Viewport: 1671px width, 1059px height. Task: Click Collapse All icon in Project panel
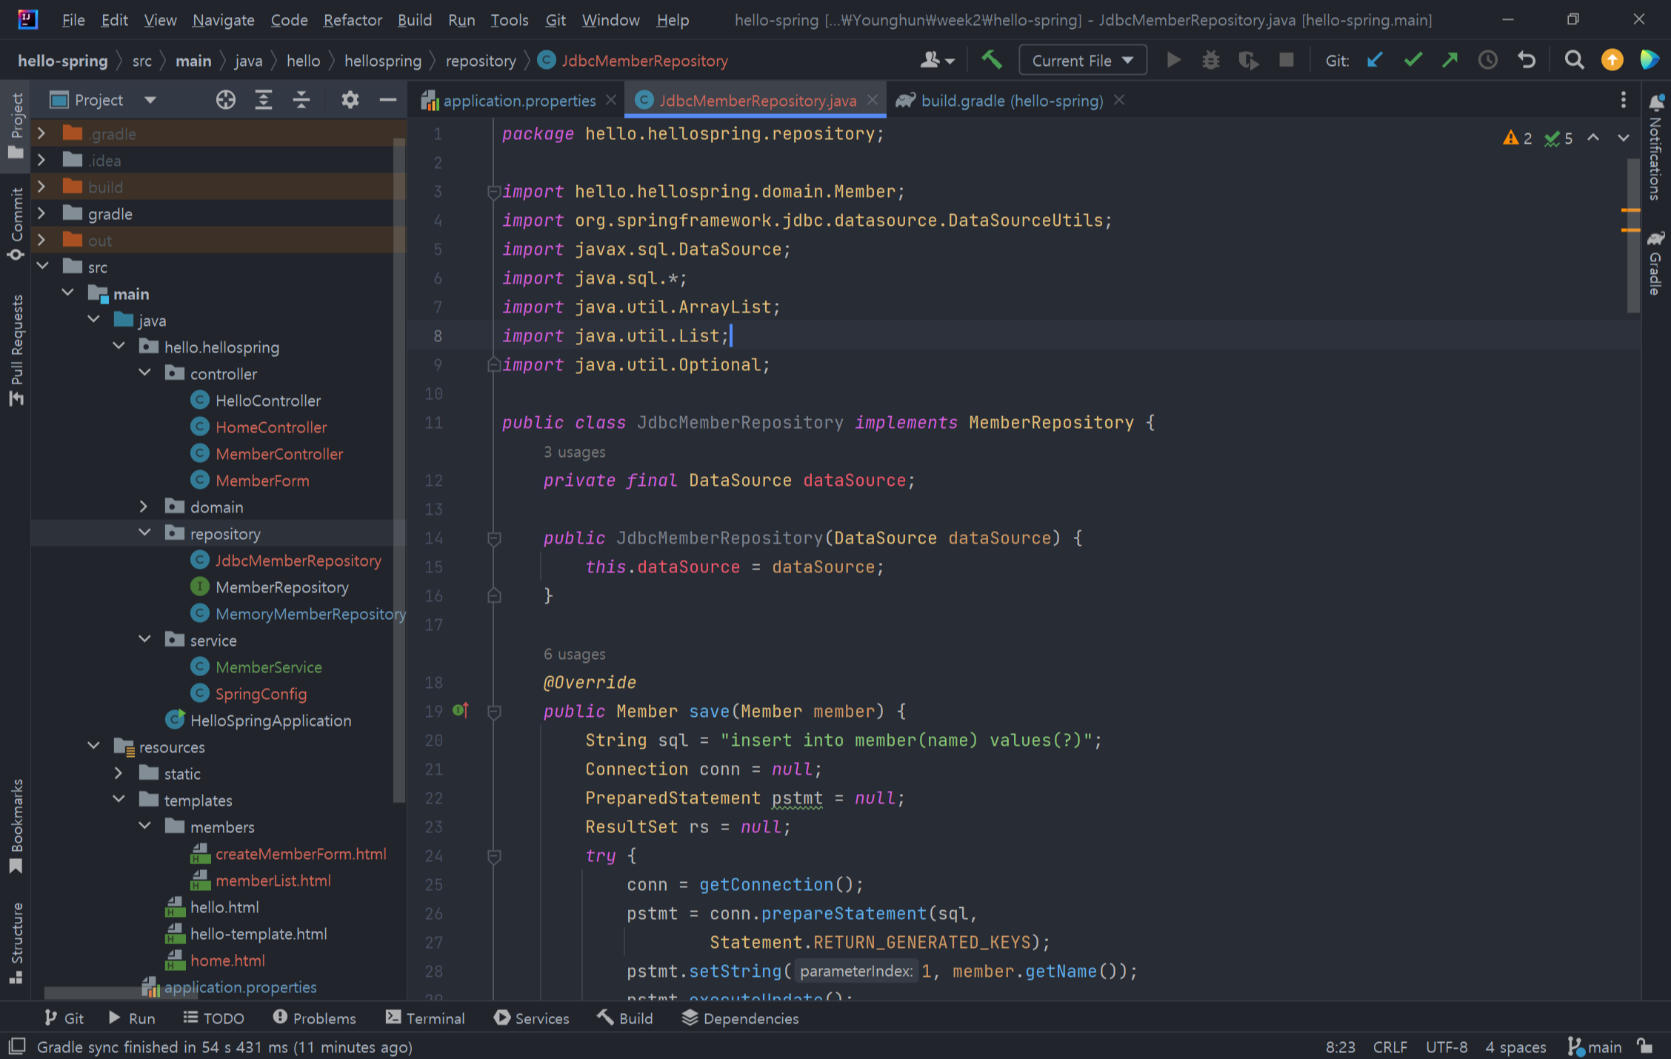tap(301, 99)
